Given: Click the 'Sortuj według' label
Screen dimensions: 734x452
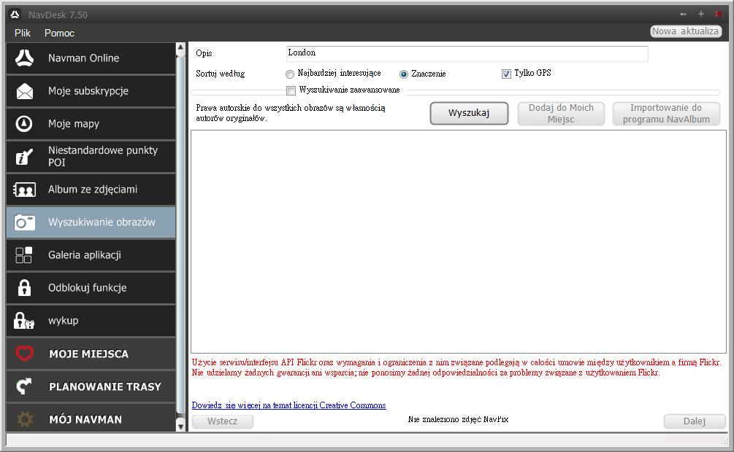Looking at the screenshot, I should pos(220,74).
